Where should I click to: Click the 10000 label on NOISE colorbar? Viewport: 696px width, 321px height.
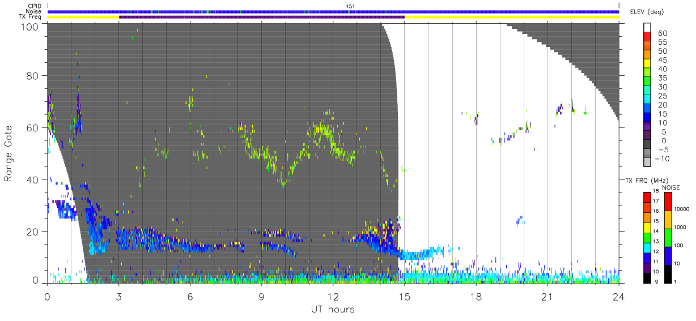682,209
